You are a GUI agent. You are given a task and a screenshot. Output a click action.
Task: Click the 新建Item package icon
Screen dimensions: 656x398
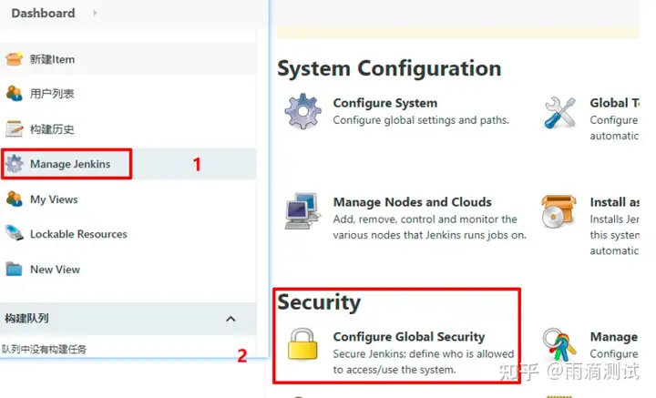(14, 59)
